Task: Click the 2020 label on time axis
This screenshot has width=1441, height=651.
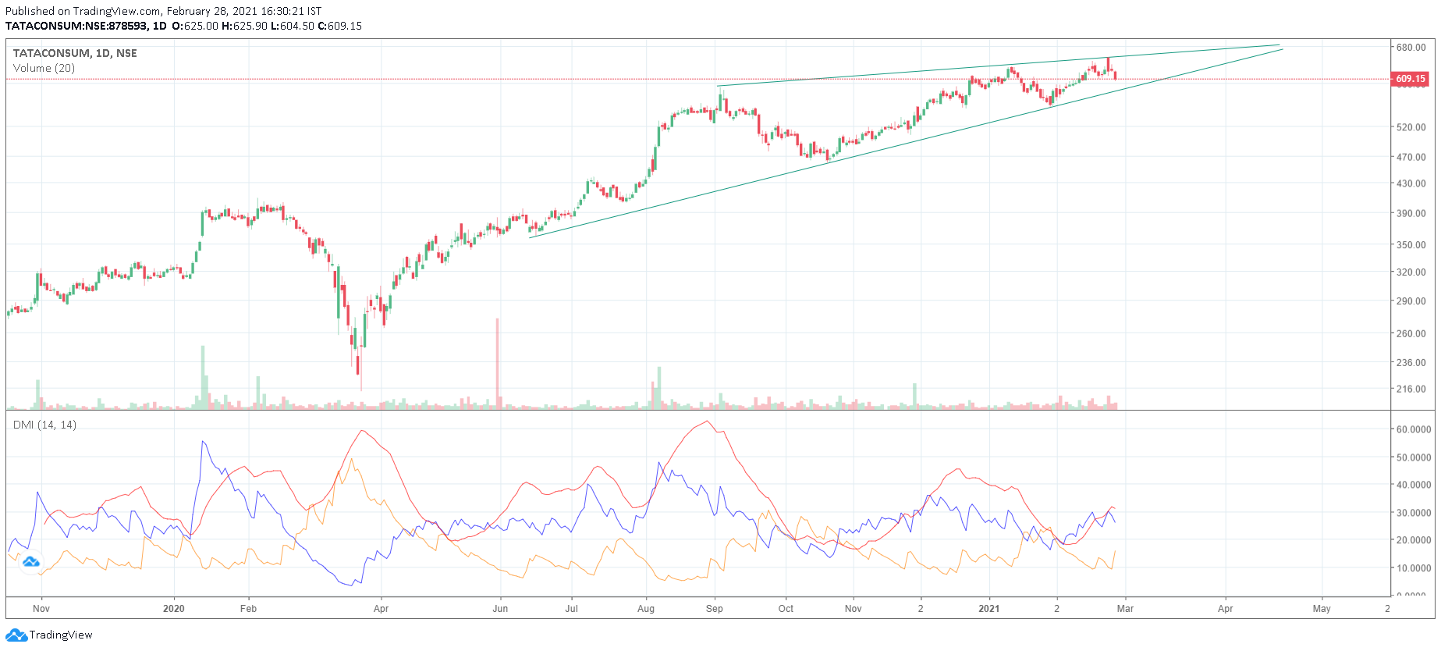Action: tap(174, 609)
